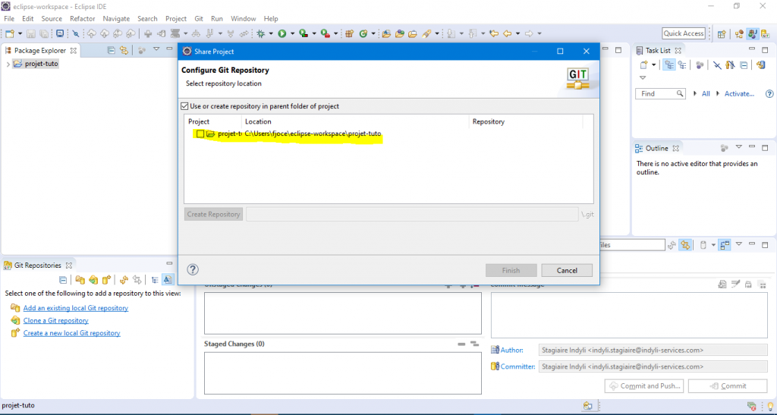Switch to the Java perspective icon
Image resolution: width=777 pixels, height=415 pixels.
753,33
